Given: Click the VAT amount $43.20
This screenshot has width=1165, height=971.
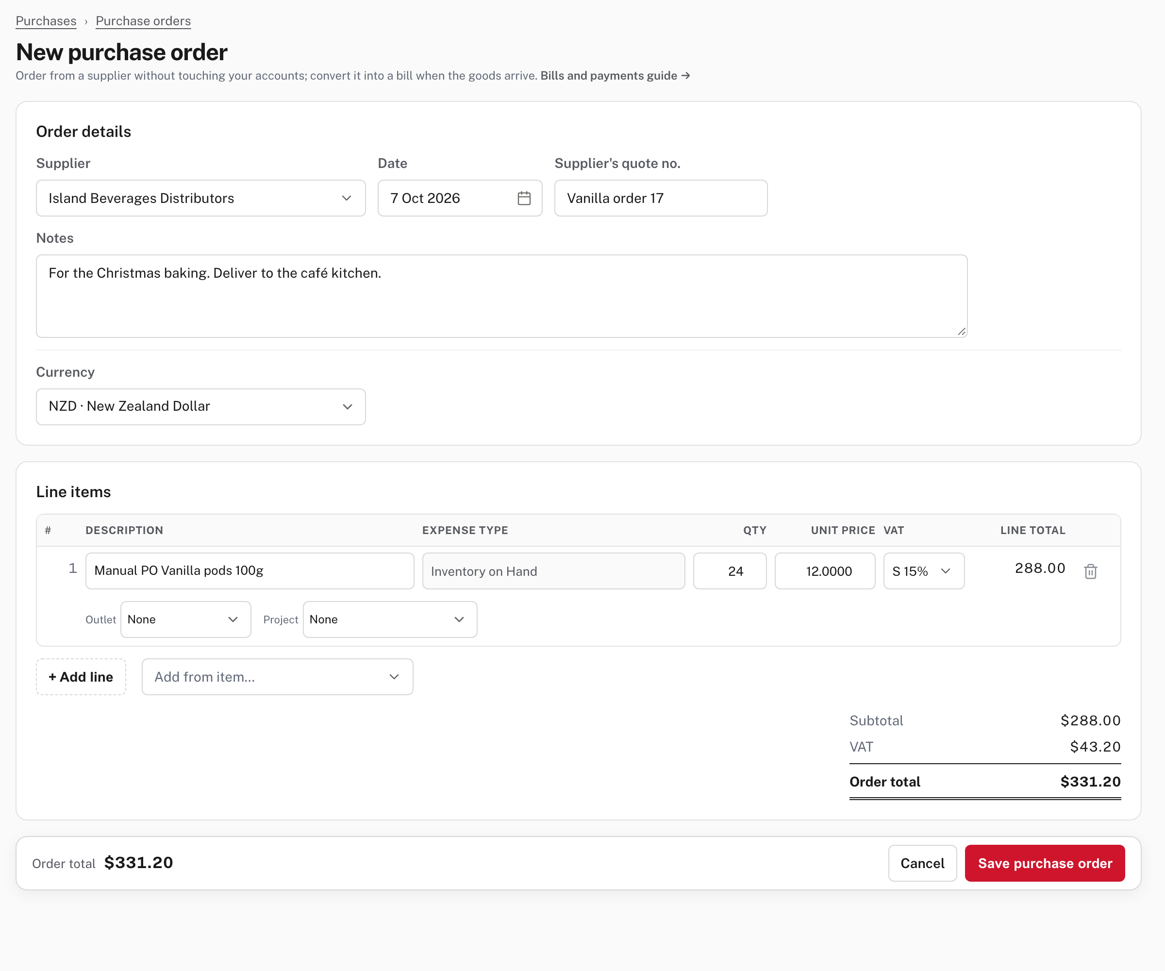Looking at the screenshot, I should pos(1095,747).
